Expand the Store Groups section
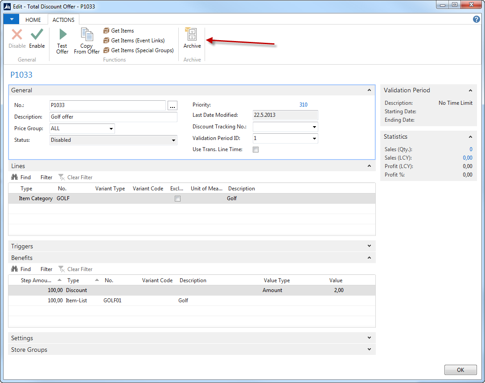Viewport: 485px width, 383px height. tap(369, 350)
